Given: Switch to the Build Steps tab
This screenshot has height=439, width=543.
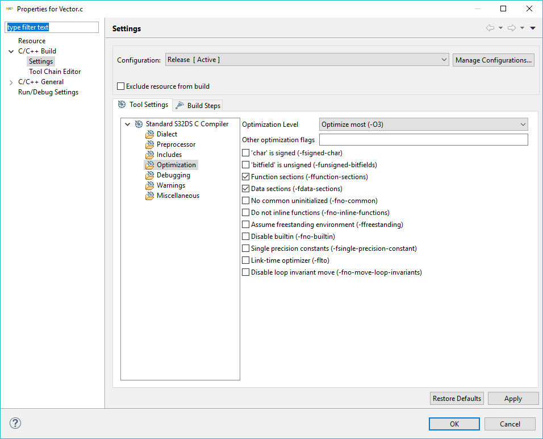Looking at the screenshot, I should pyautogui.click(x=198, y=105).
